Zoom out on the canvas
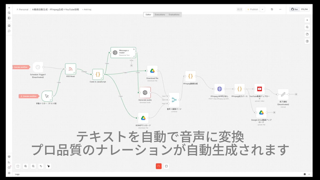This screenshot has height=180, width=320. (x=33, y=166)
